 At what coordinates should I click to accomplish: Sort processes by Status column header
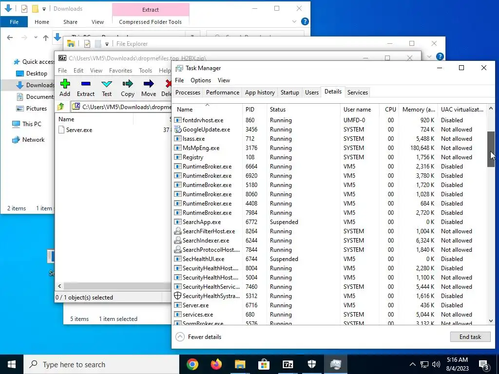[303, 109]
